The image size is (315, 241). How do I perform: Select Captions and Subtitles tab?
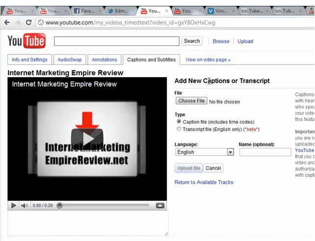151,60
